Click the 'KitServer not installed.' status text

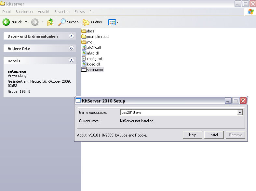click(137, 121)
